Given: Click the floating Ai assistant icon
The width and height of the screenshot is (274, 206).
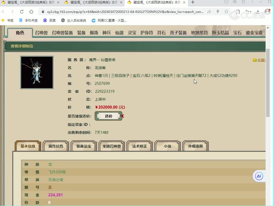Looking at the screenshot, I should point(259,176).
